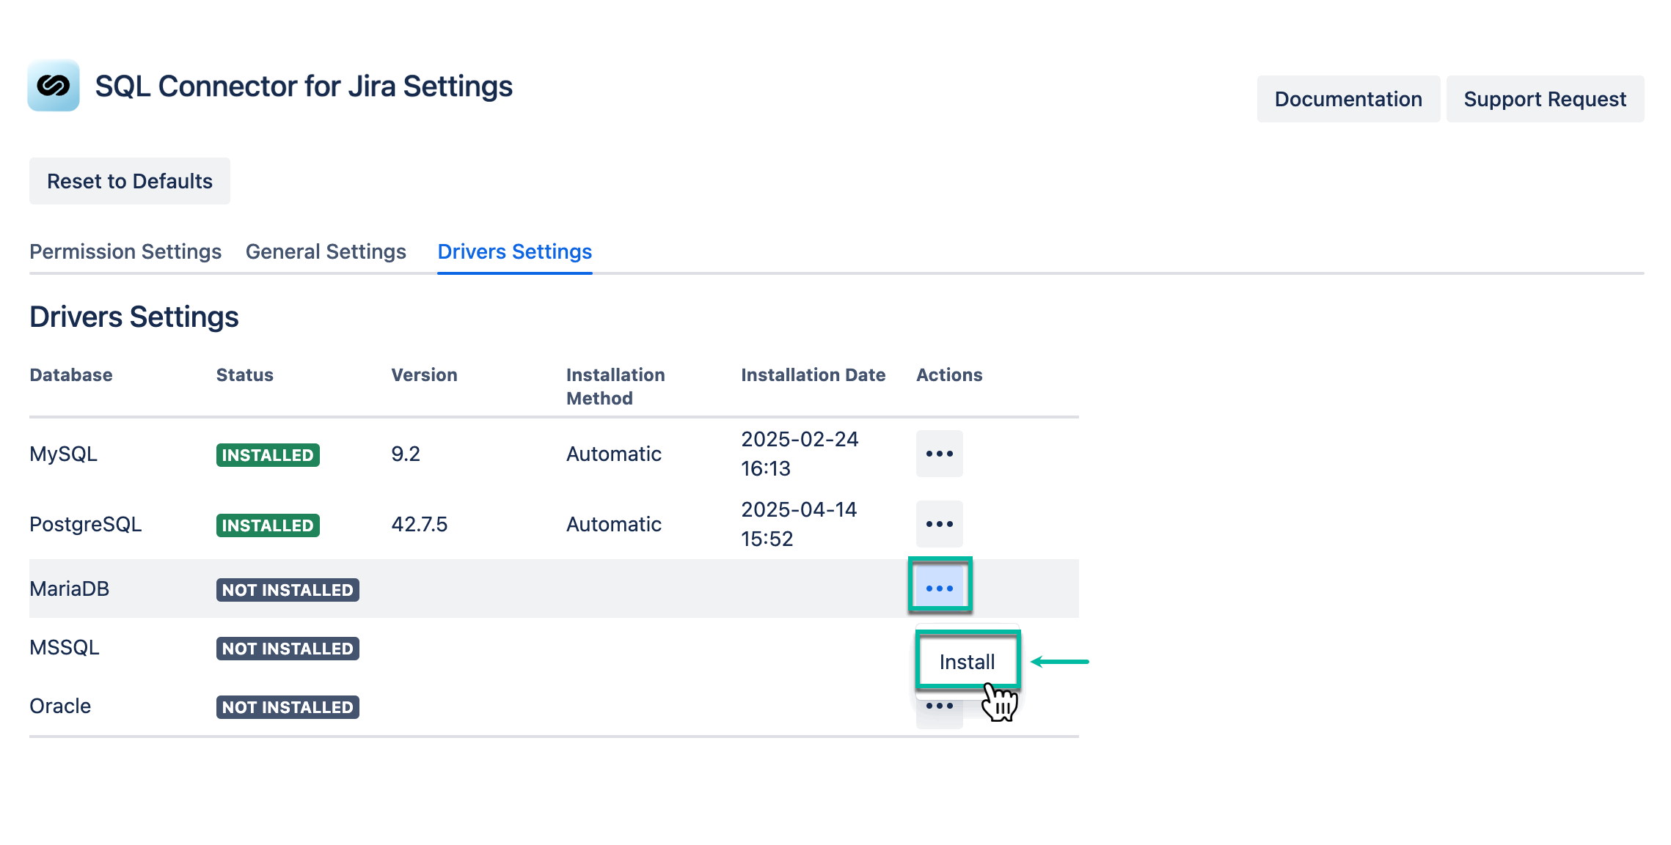The image size is (1671, 845).
Task: Click MariaDB NOT INSTALLED status badge
Action: [x=288, y=590]
